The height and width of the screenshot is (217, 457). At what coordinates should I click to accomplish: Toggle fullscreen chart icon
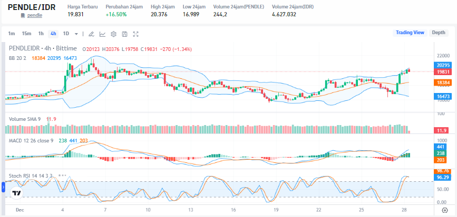click(x=135, y=34)
